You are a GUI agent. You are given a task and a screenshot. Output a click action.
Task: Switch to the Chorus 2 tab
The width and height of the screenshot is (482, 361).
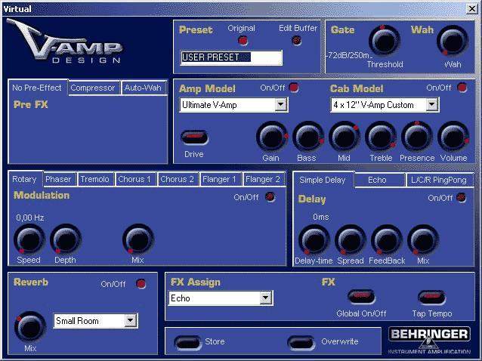177,179
